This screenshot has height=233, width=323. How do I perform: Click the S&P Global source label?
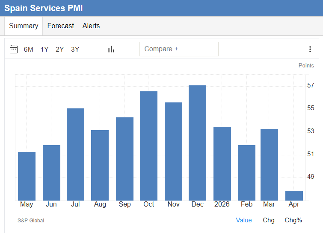[x=31, y=221]
